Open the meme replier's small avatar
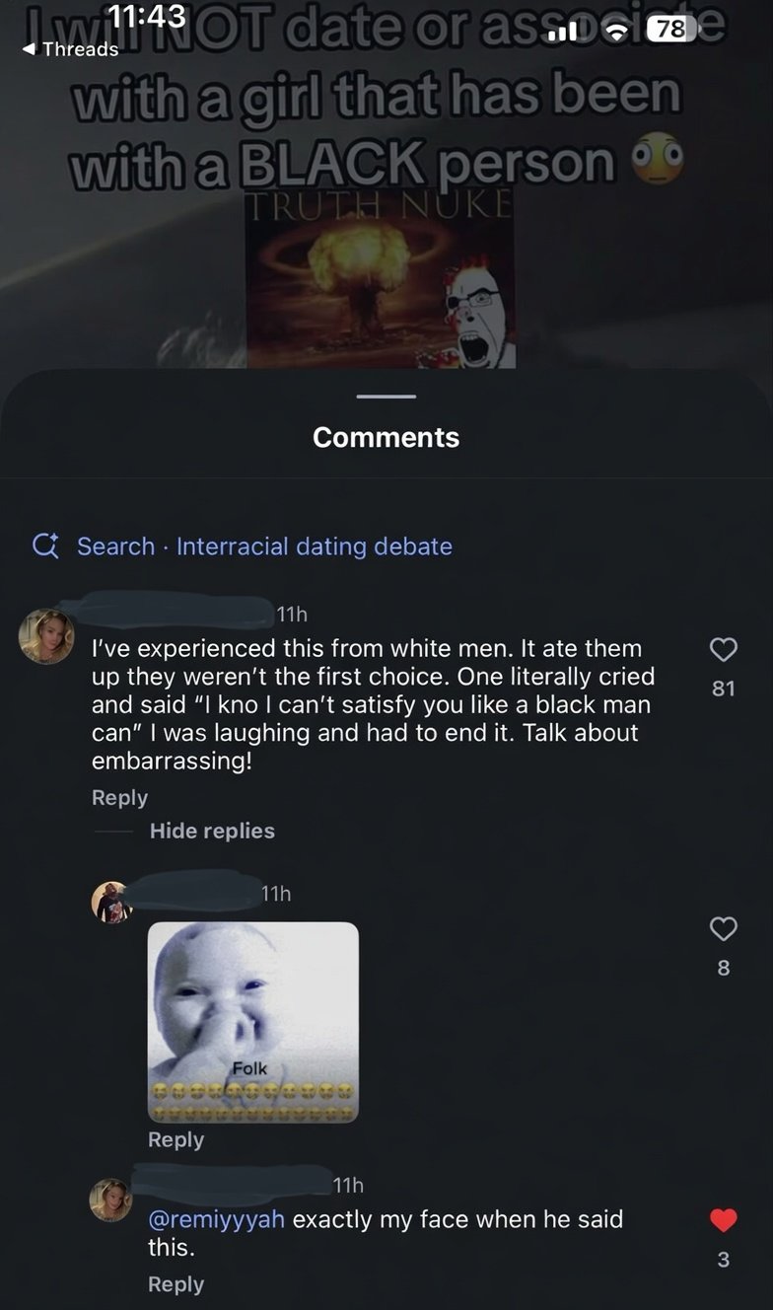The height and width of the screenshot is (1310, 773). coord(111,902)
